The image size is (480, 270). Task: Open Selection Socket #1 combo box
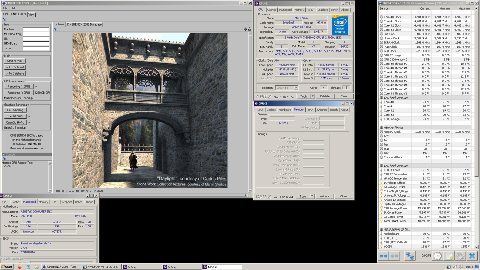pos(287,88)
